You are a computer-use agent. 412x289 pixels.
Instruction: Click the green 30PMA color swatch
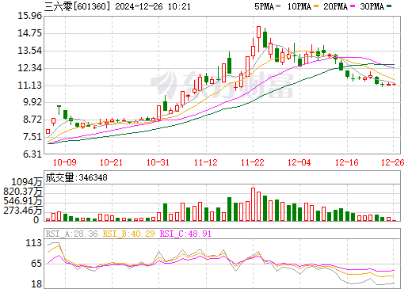(x=389, y=6)
